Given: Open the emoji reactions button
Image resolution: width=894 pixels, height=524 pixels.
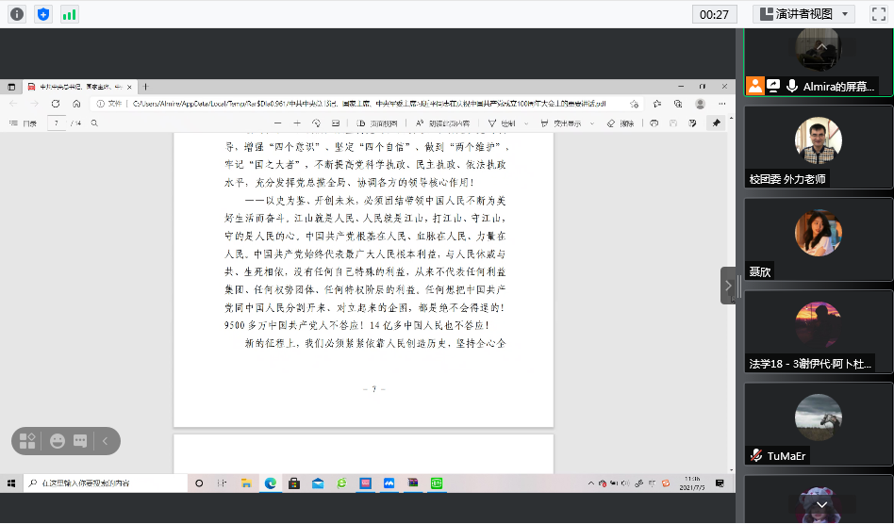Looking at the screenshot, I should click(58, 441).
